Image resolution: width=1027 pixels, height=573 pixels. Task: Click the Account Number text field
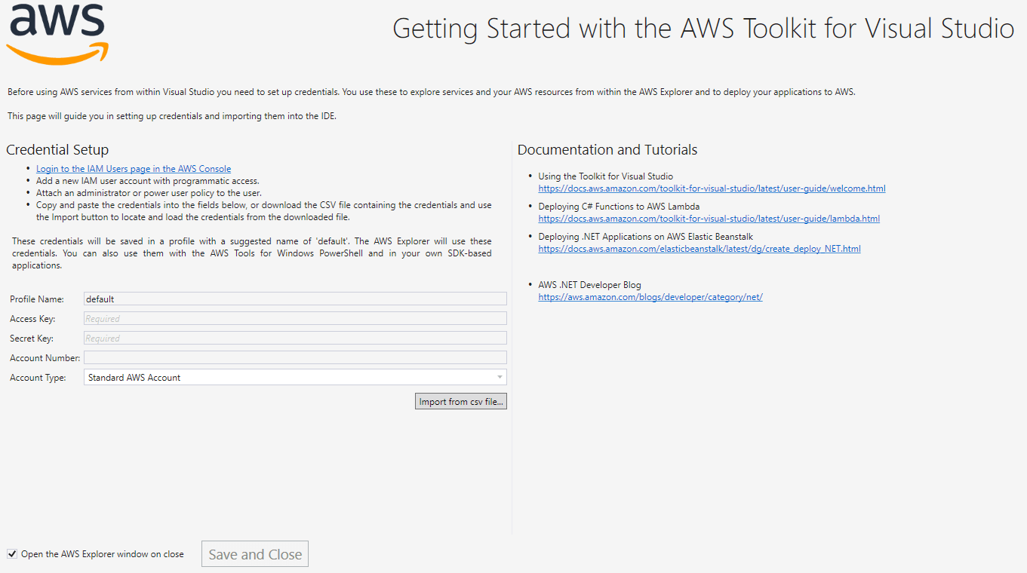coord(295,358)
